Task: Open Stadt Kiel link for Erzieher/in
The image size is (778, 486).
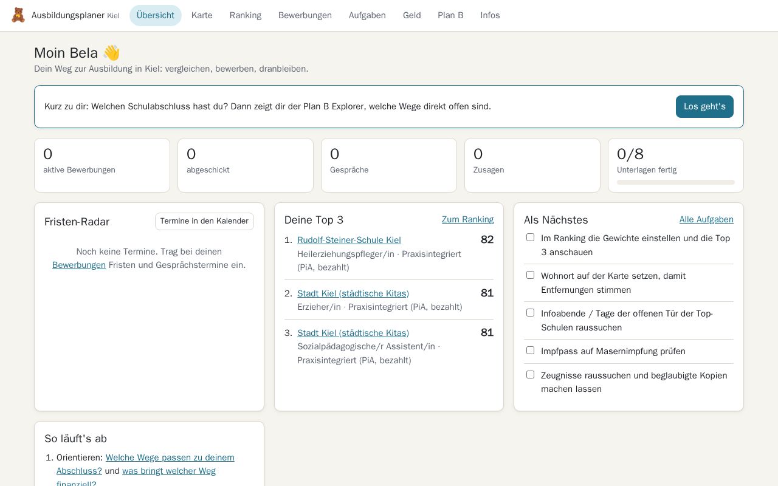Action: click(x=353, y=293)
